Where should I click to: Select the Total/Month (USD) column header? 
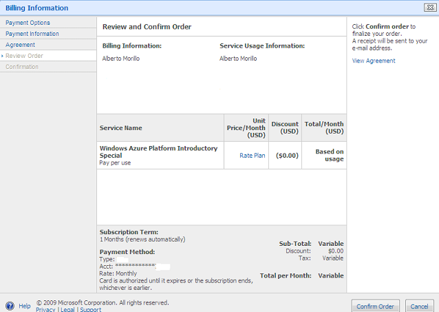[x=324, y=127]
